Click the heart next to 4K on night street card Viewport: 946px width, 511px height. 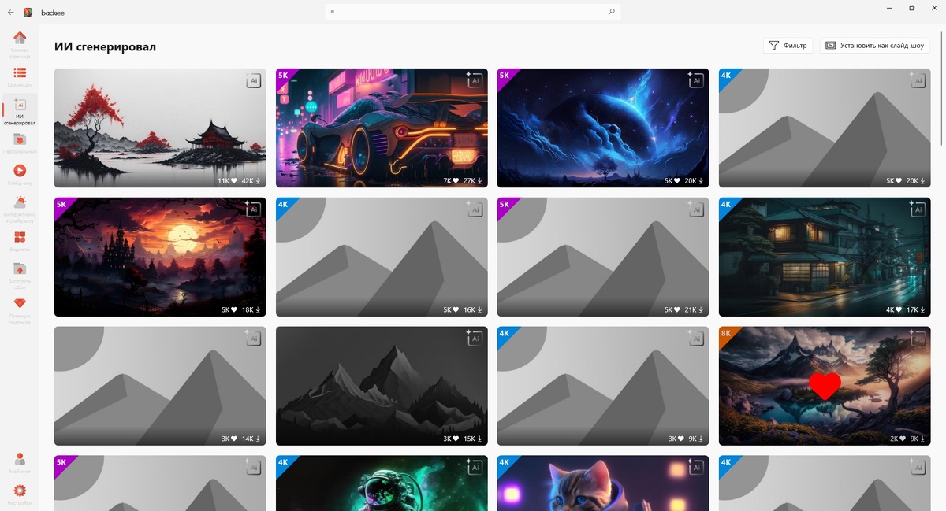[898, 310]
